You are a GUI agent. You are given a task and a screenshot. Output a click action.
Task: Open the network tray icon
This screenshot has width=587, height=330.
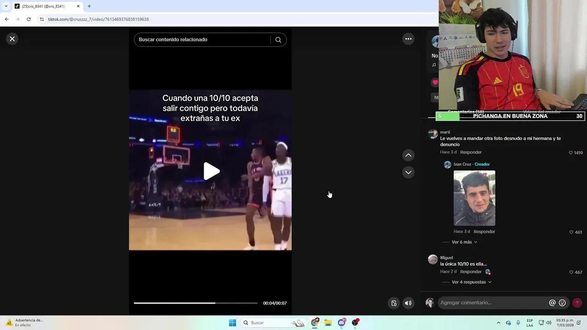click(541, 323)
